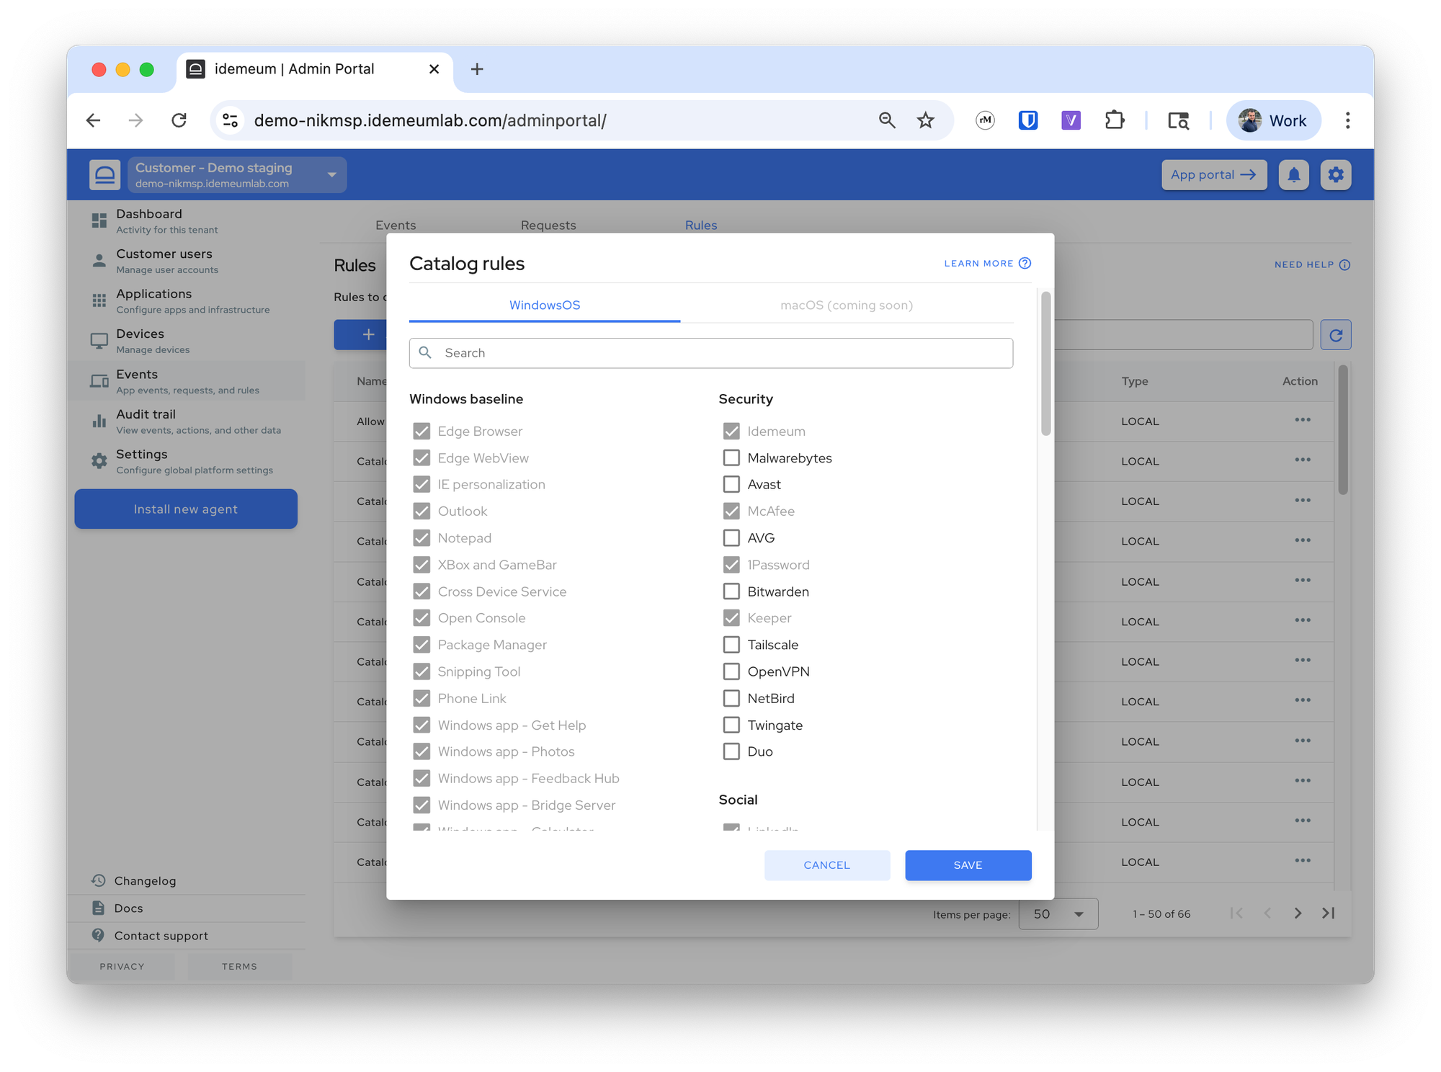Open browser extensions puzzle icon

[1115, 120]
